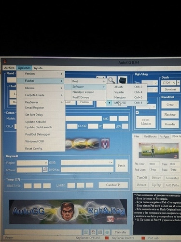
Task: Expand the Idioma submenu
Action: coord(41,88)
